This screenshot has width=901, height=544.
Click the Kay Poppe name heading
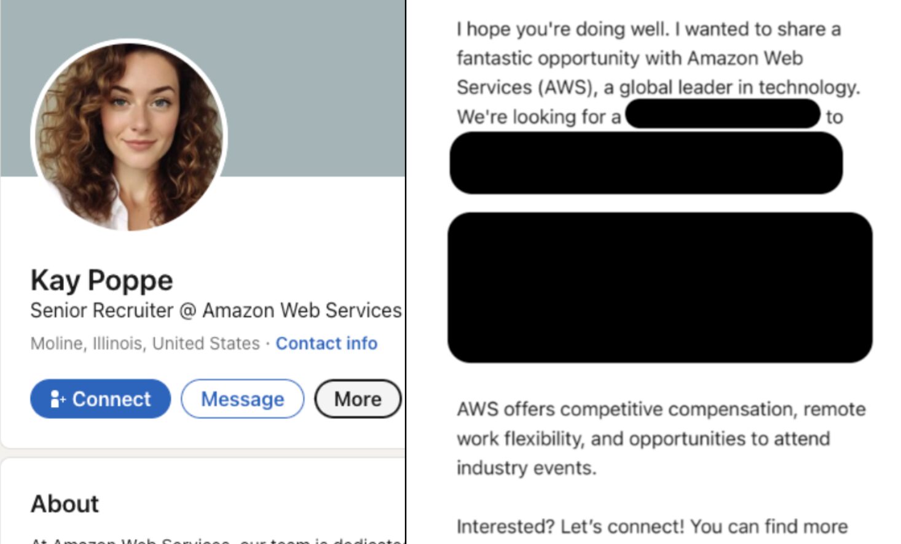[x=102, y=280]
